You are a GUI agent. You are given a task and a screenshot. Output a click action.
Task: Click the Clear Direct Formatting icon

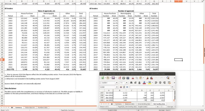click(151, 78)
